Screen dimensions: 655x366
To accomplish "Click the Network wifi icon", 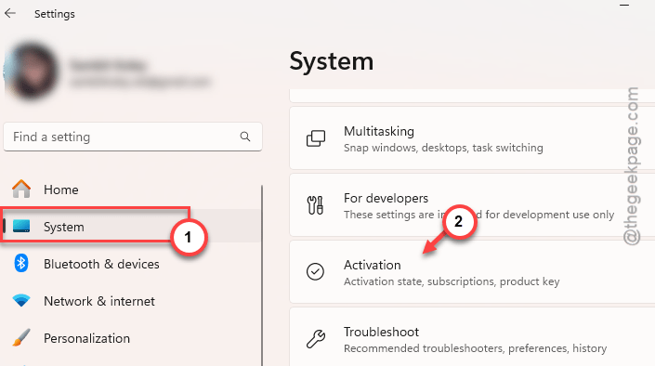I will pyautogui.click(x=21, y=300).
